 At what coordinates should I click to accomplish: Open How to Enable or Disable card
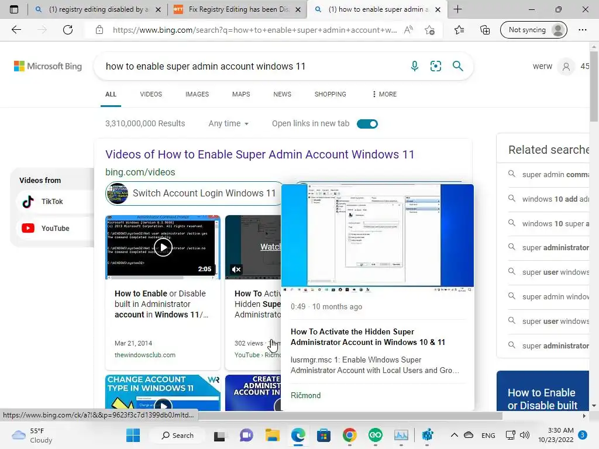(543, 391)
